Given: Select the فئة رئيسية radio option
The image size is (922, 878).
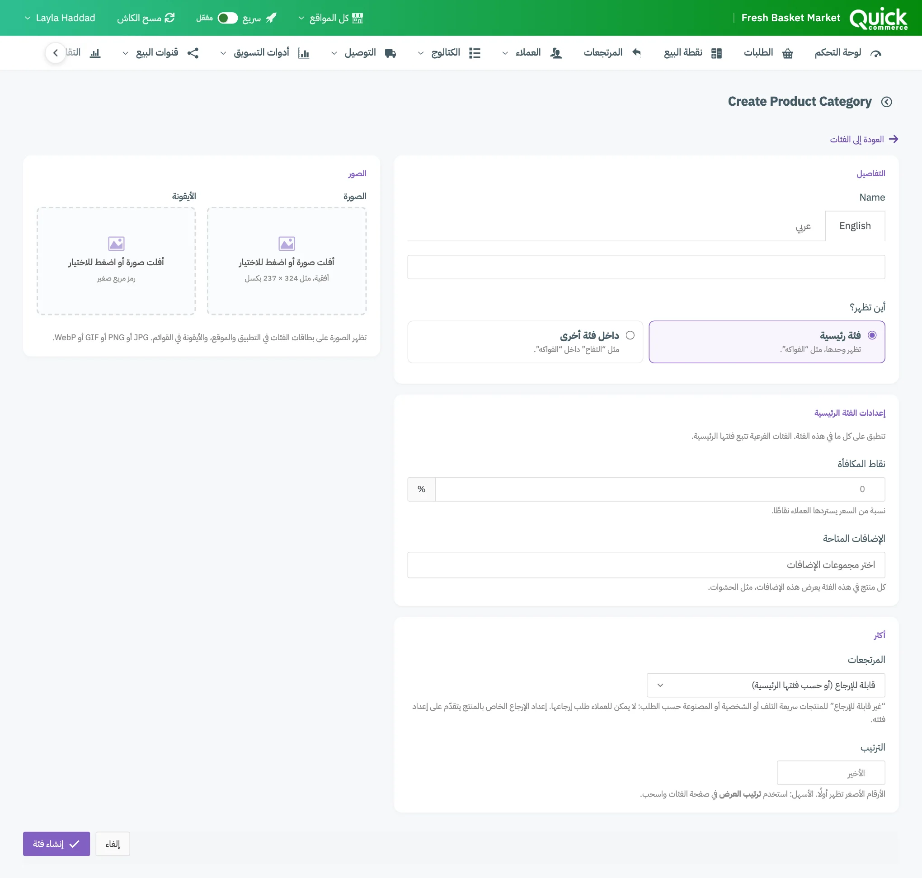Looking at the screenshot, I should point(767,342).
